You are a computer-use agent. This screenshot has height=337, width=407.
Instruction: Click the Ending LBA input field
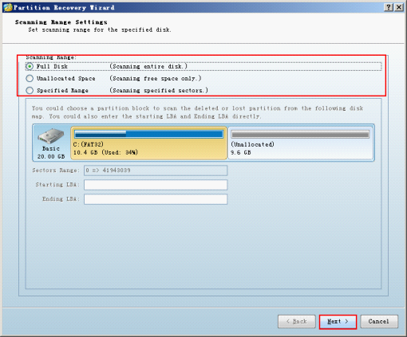156,199
